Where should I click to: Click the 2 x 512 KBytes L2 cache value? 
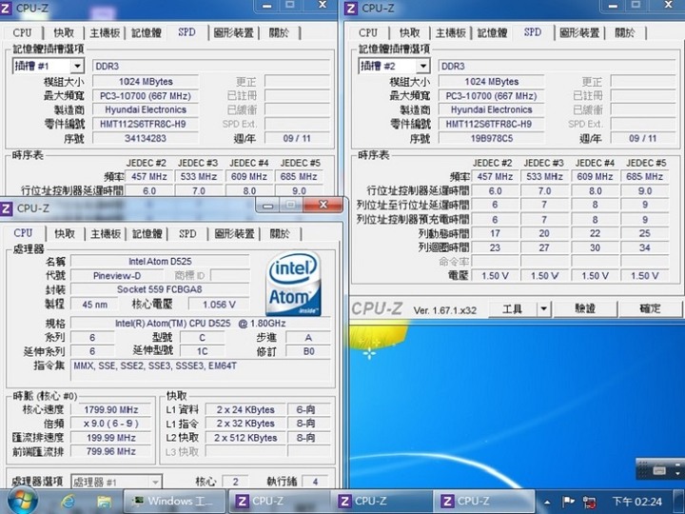(x=245, y=438)
